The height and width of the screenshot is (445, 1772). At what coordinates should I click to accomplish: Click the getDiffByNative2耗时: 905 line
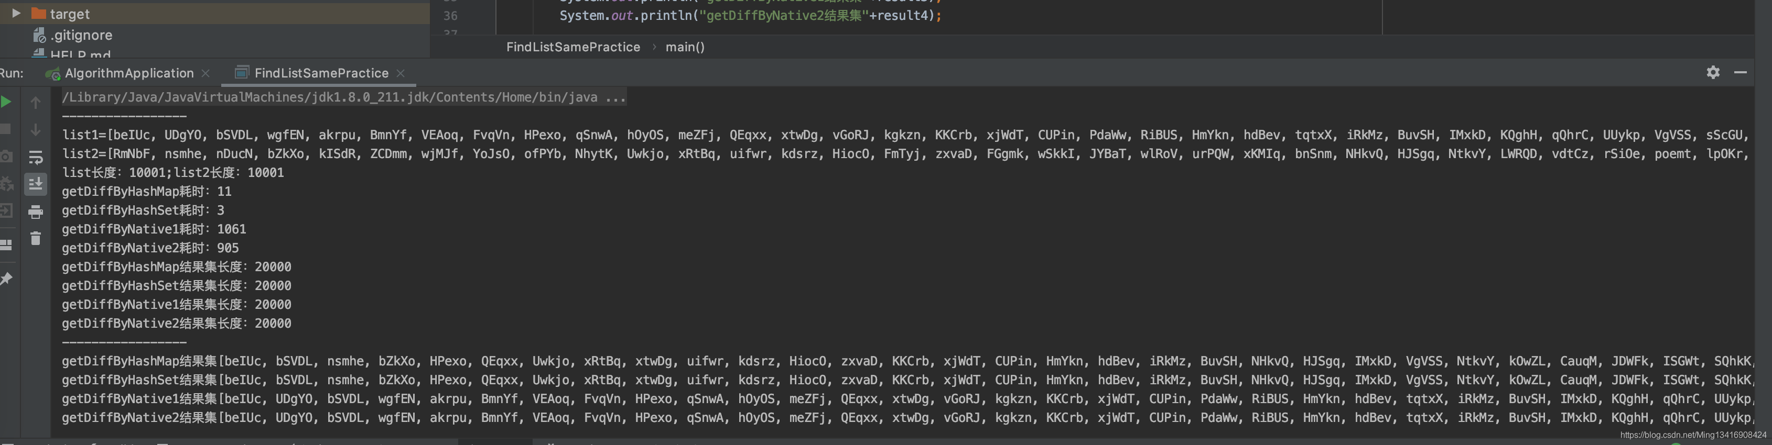[150, 248]
